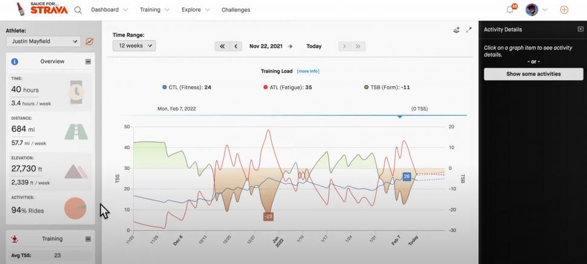Click the watch icon in Time card
Image resolution: width=587 pixels, height=264 pixels.
pos(76,92)
